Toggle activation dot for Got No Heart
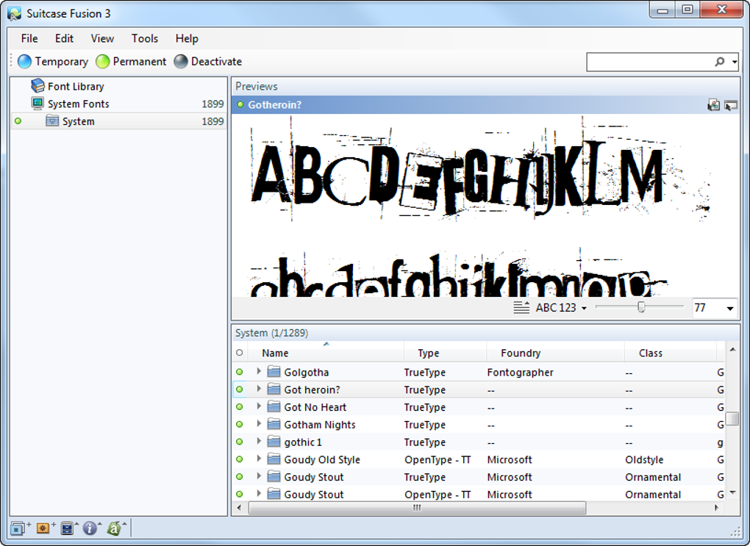Screen dimensions: 750x546 [x=239, y=407]
